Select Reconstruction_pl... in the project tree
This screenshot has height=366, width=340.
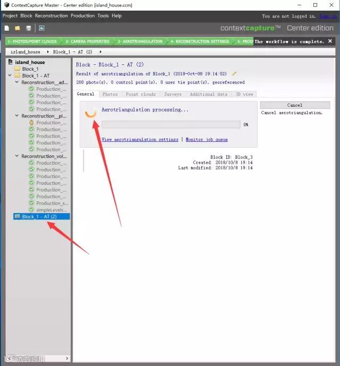point(44,116)
